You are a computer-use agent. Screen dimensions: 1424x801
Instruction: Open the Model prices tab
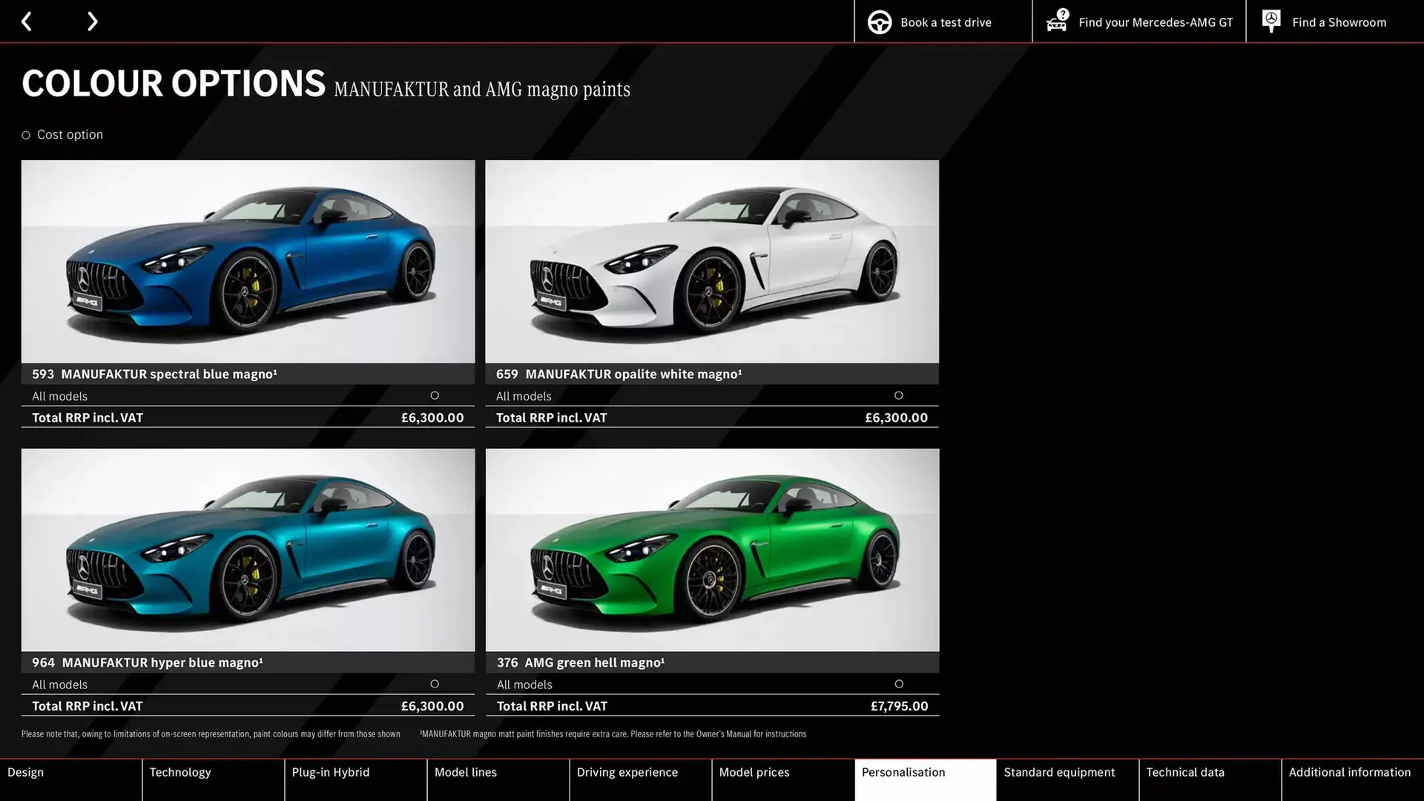tap(782, 779)
